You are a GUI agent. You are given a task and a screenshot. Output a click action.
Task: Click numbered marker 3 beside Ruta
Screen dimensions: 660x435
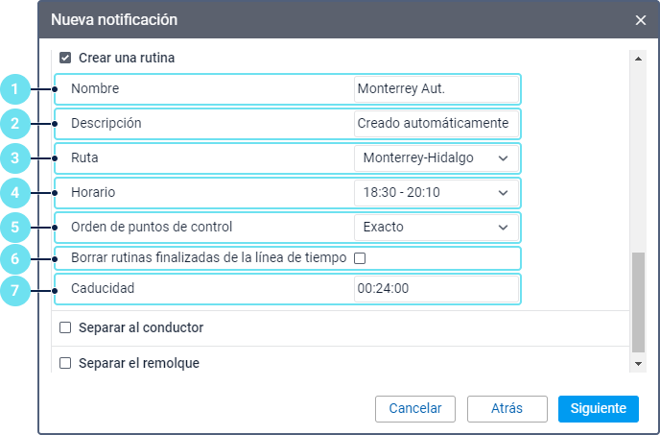tap(14, 158)
